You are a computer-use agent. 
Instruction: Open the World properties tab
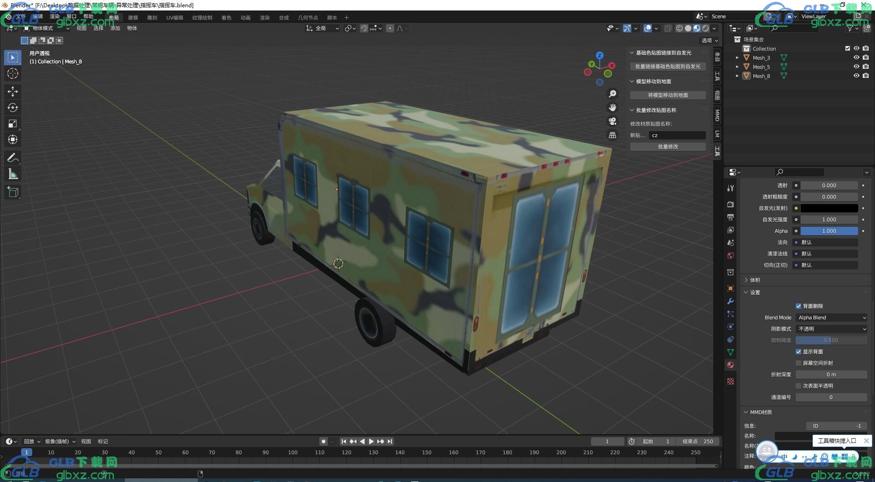[x=731, y=256]
